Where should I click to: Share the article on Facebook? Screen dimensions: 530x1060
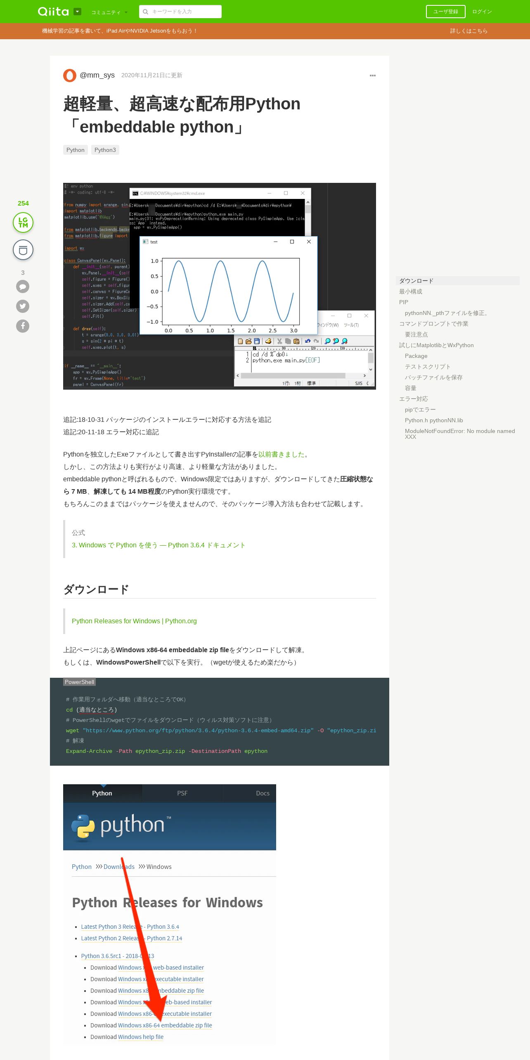[23, 326]
